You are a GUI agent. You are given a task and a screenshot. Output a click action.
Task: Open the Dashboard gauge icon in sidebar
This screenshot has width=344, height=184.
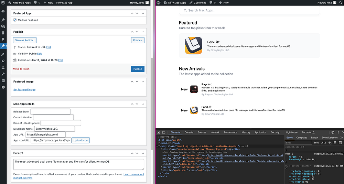pos(3,11)
